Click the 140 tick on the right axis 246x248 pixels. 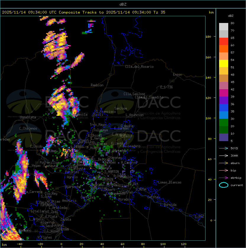pyautogui.click(x=208, y=77)
